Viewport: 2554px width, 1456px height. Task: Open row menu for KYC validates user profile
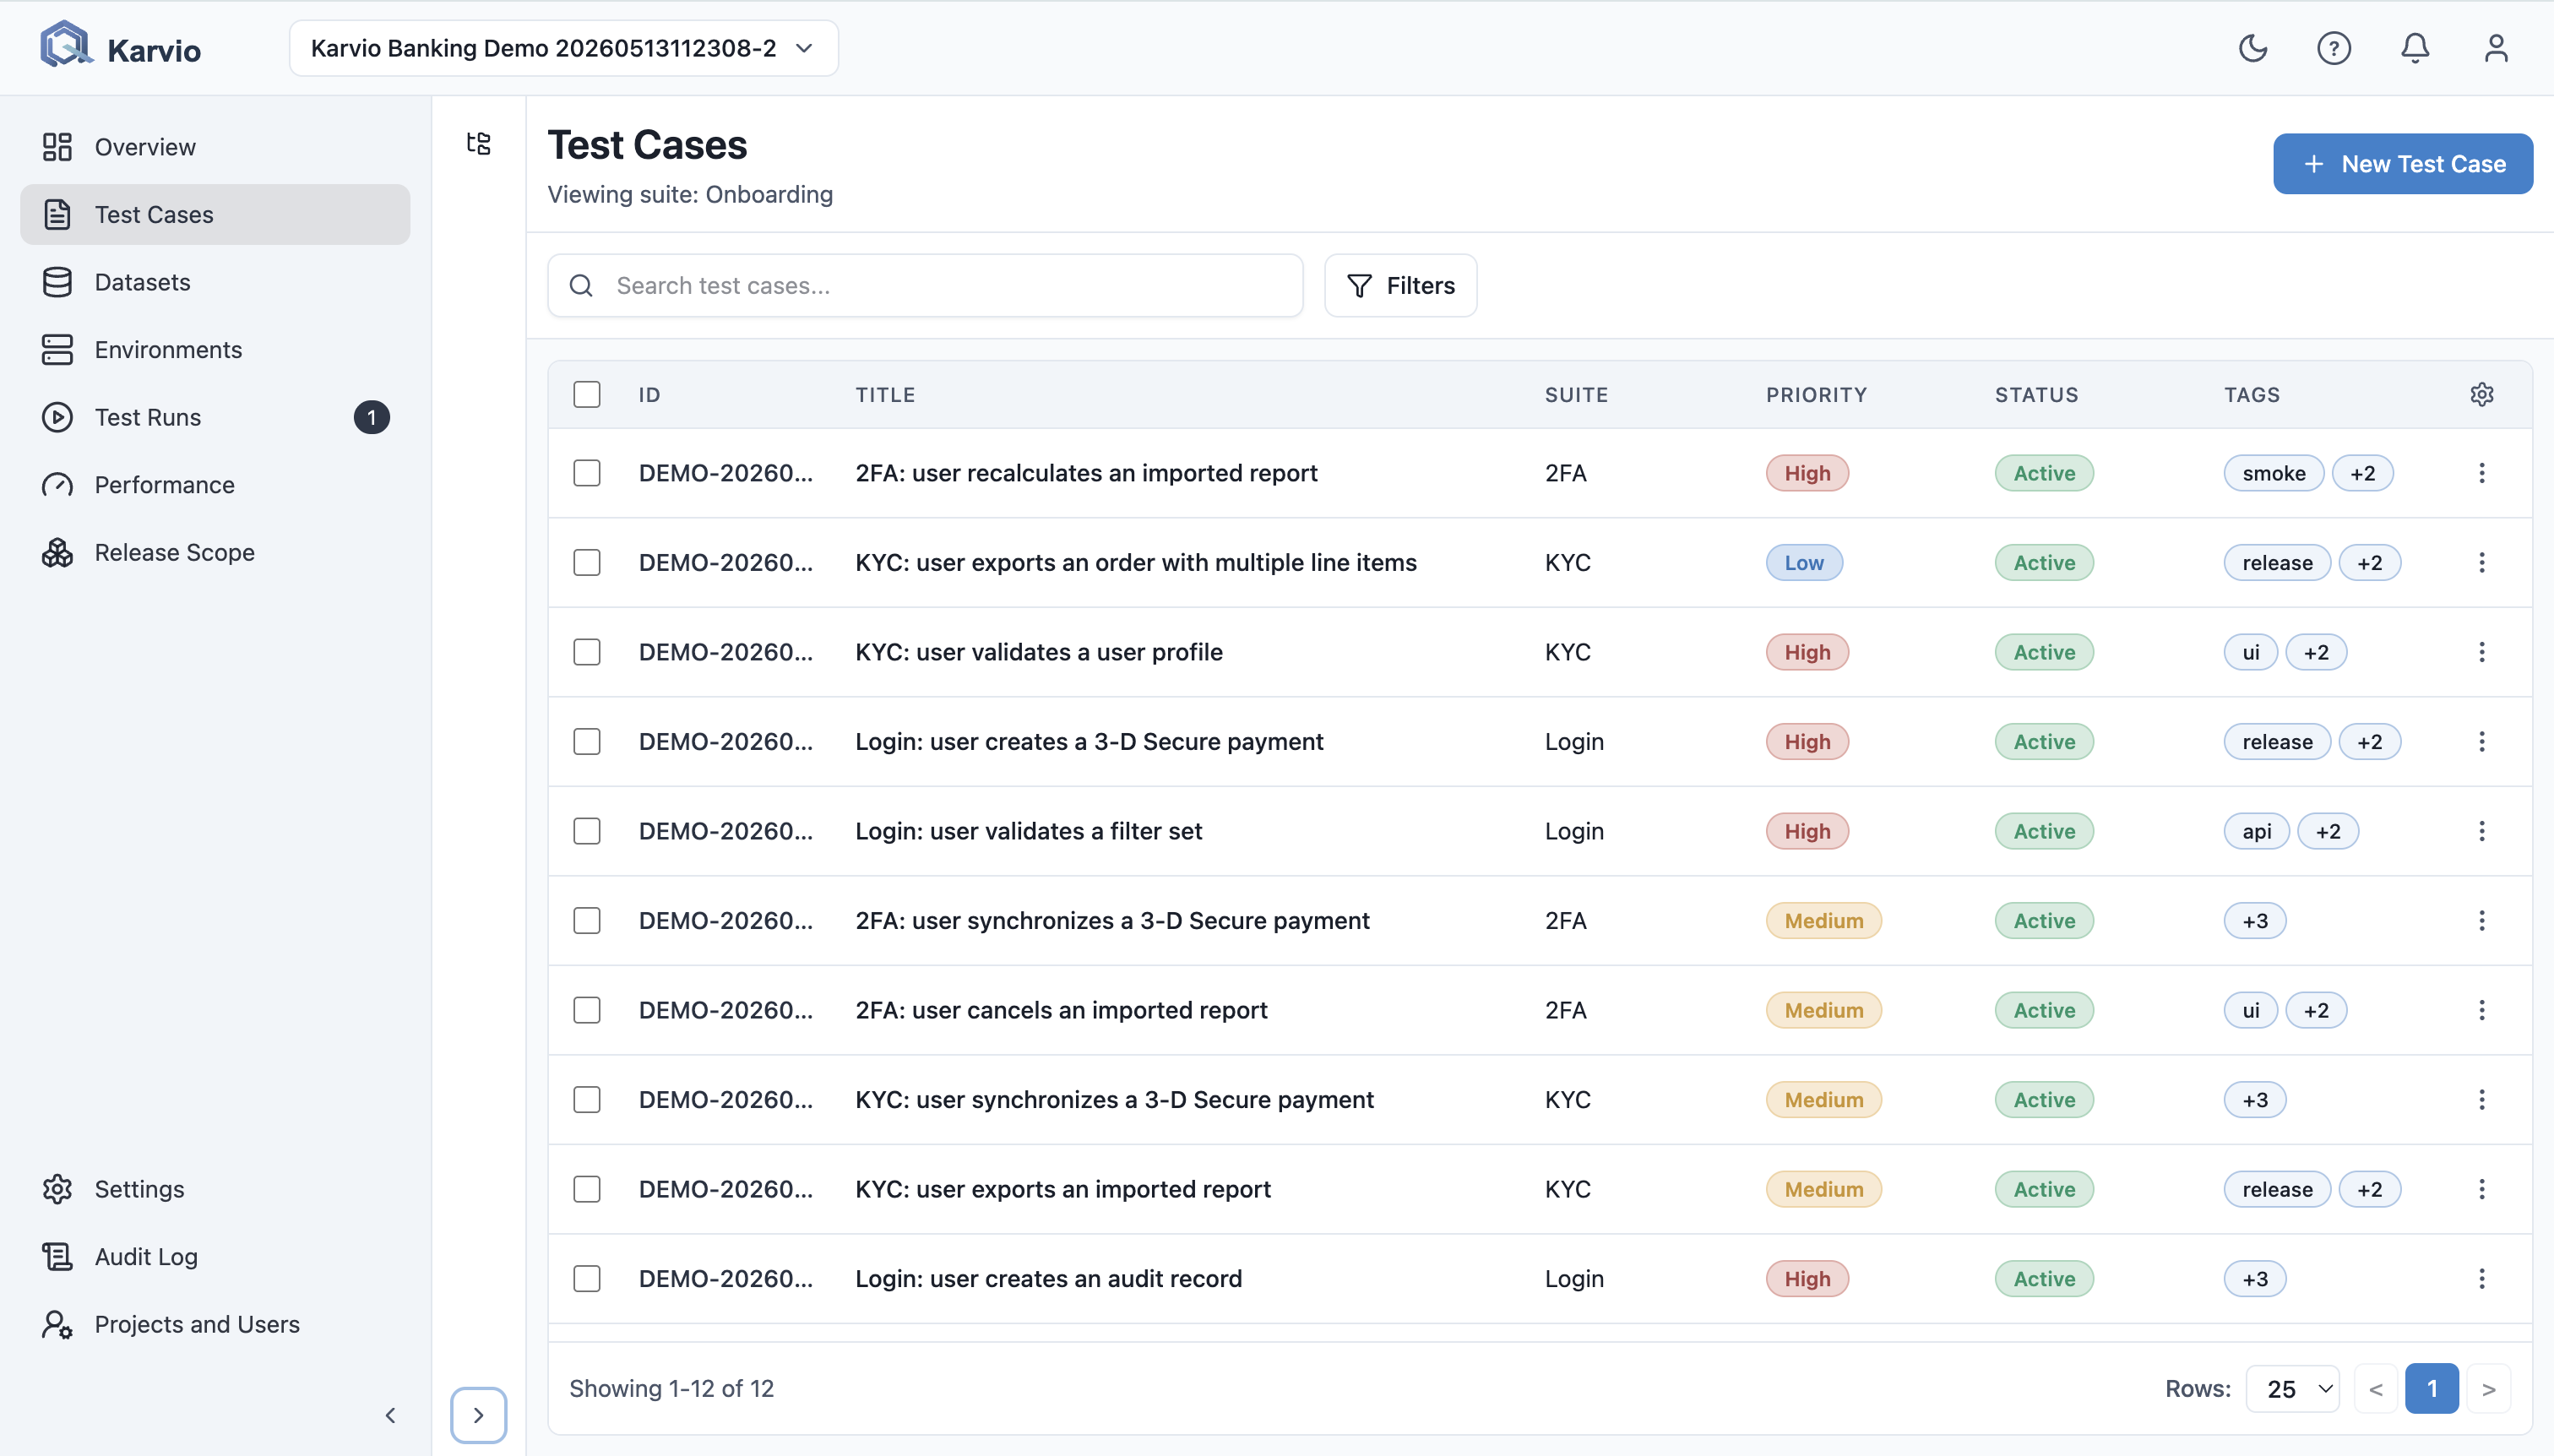[2481, 652]
